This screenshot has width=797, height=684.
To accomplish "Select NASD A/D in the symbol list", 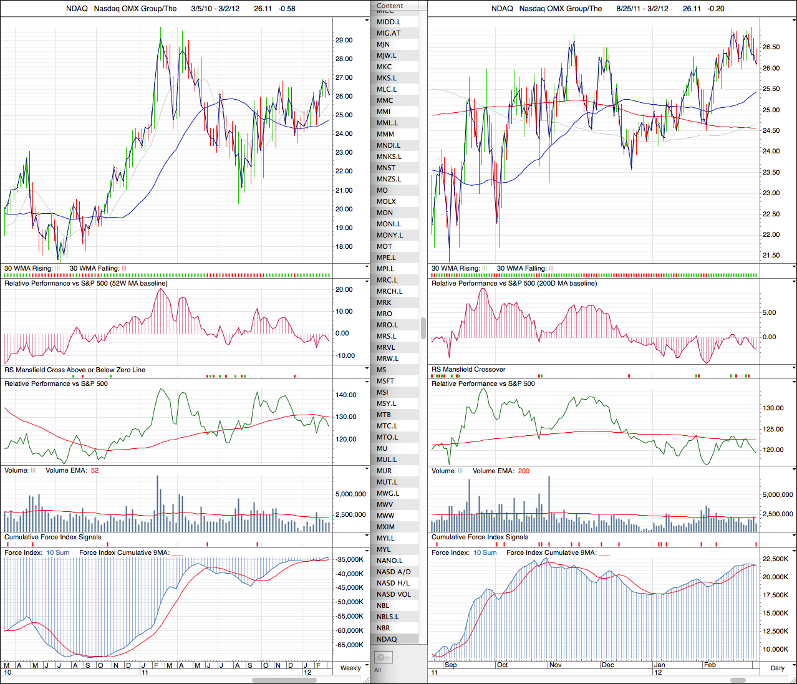I will pyautogui.click(x=394, y=572).
